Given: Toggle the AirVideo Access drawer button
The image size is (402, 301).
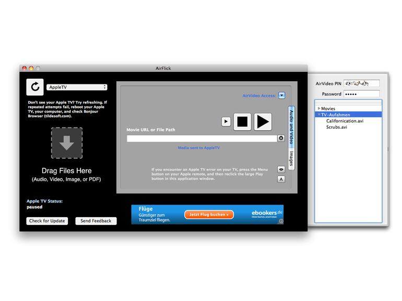Looking at the screenshot, I should click(x=281, y=95).
